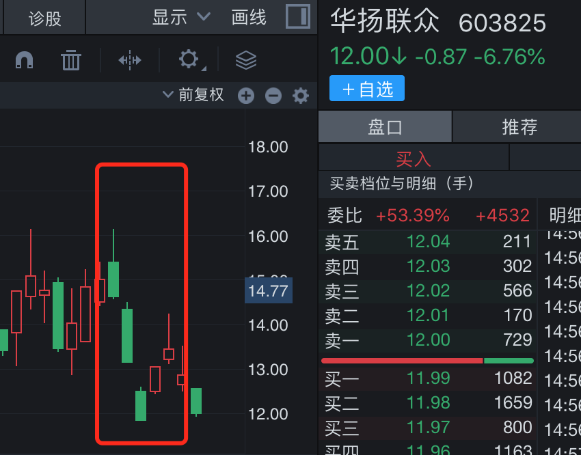Toggle the right side panel layout
The image size is (581, 455).
[297, 17]
